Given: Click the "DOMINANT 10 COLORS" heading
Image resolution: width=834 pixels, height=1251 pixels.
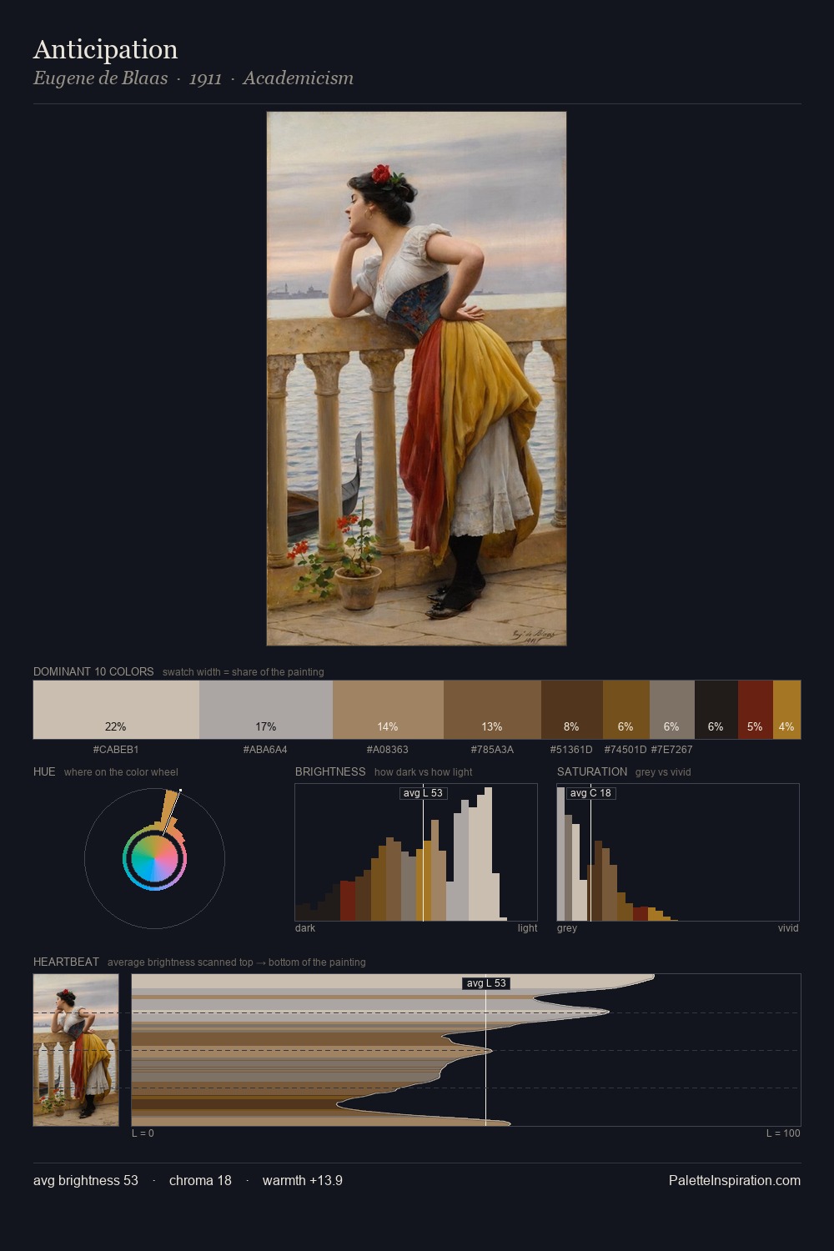Looking at the screenshot, I should point(93,671).
